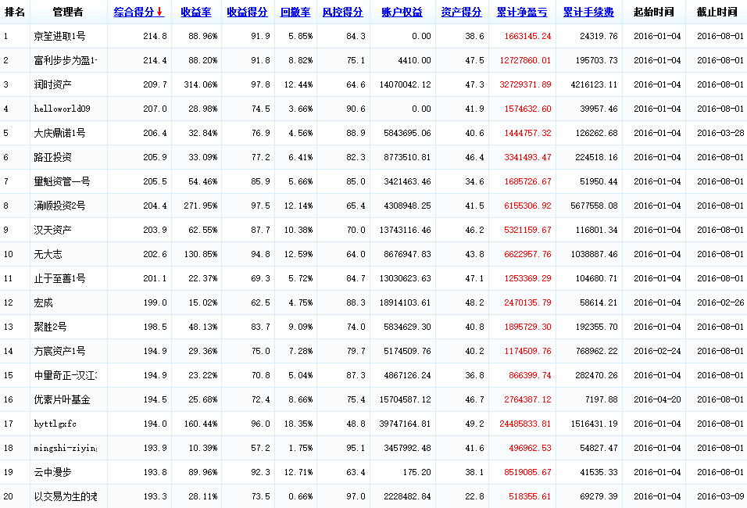Select manager 涌顺投资2号
The width and height of the screenshot is (747, 508).
pyautogui.click(x=59, y=206)
